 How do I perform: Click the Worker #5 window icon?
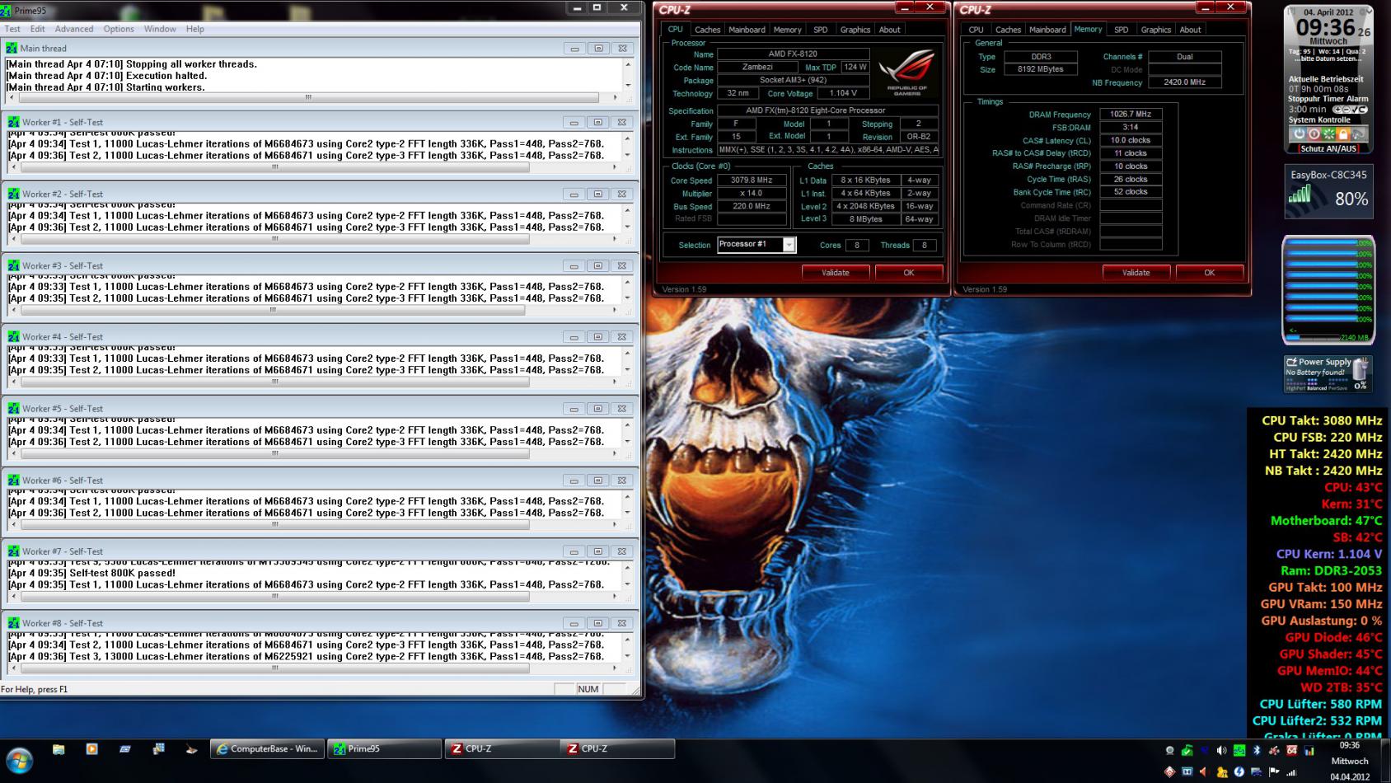(x=13, y=408)
